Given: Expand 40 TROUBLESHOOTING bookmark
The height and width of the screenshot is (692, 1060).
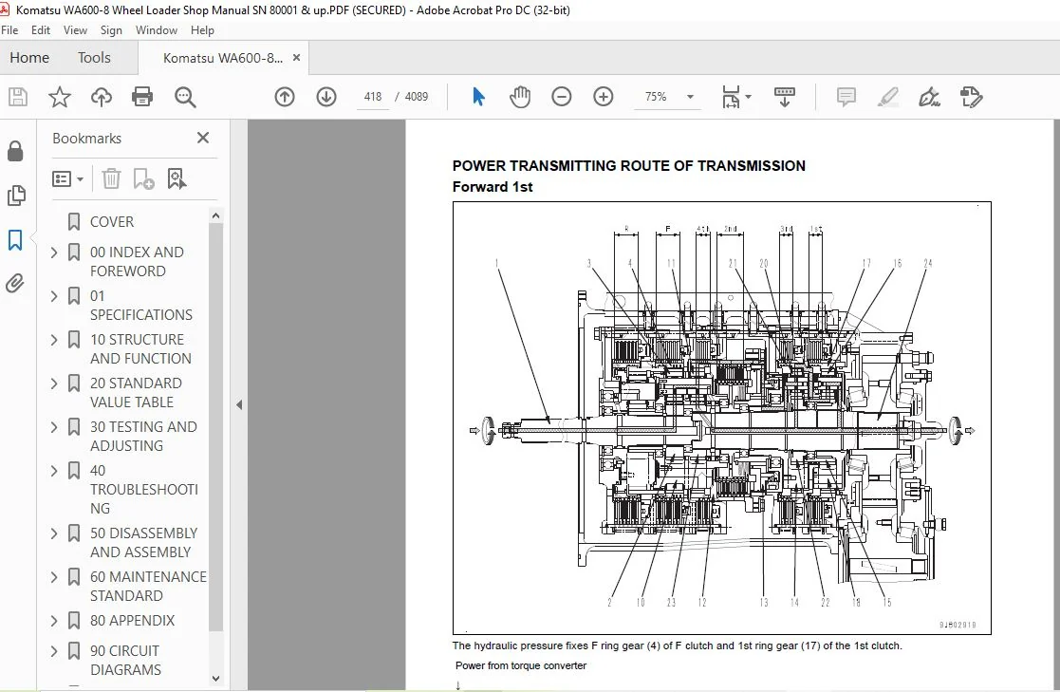Looking at the screenshot, I should [54, 471].
